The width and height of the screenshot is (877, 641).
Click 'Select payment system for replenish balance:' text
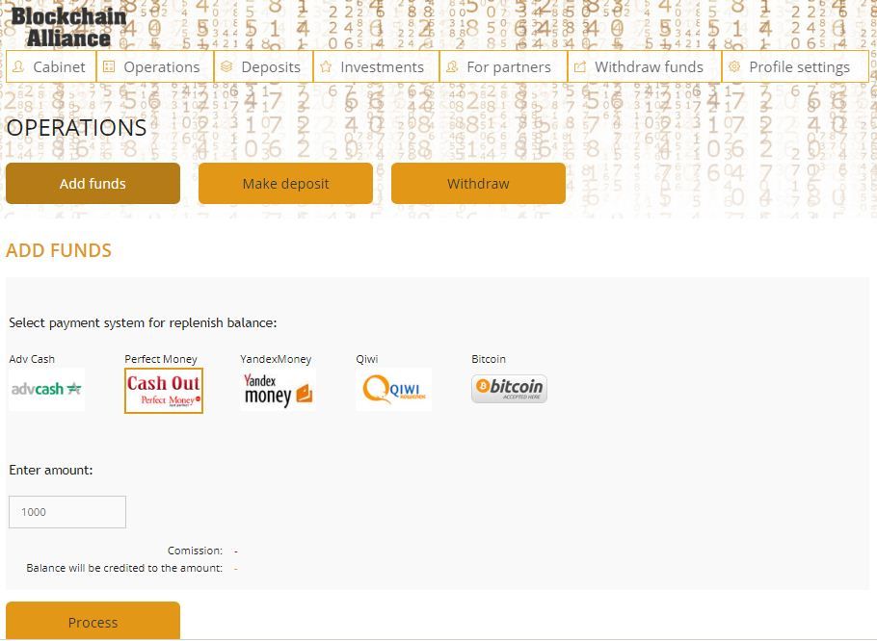(x=143, y=322)
